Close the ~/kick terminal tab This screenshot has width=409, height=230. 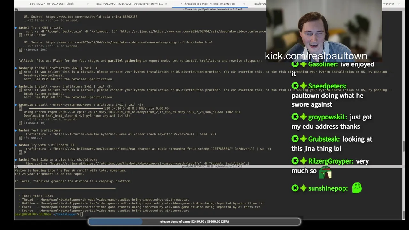(89, 4)
